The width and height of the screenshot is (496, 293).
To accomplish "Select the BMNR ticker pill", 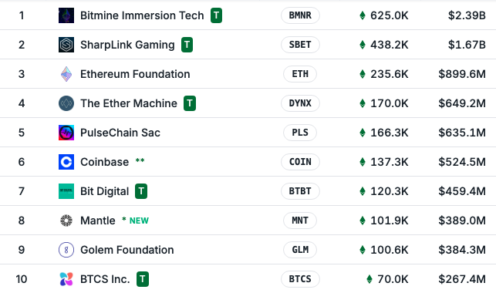I will click(x=300, y=15).
